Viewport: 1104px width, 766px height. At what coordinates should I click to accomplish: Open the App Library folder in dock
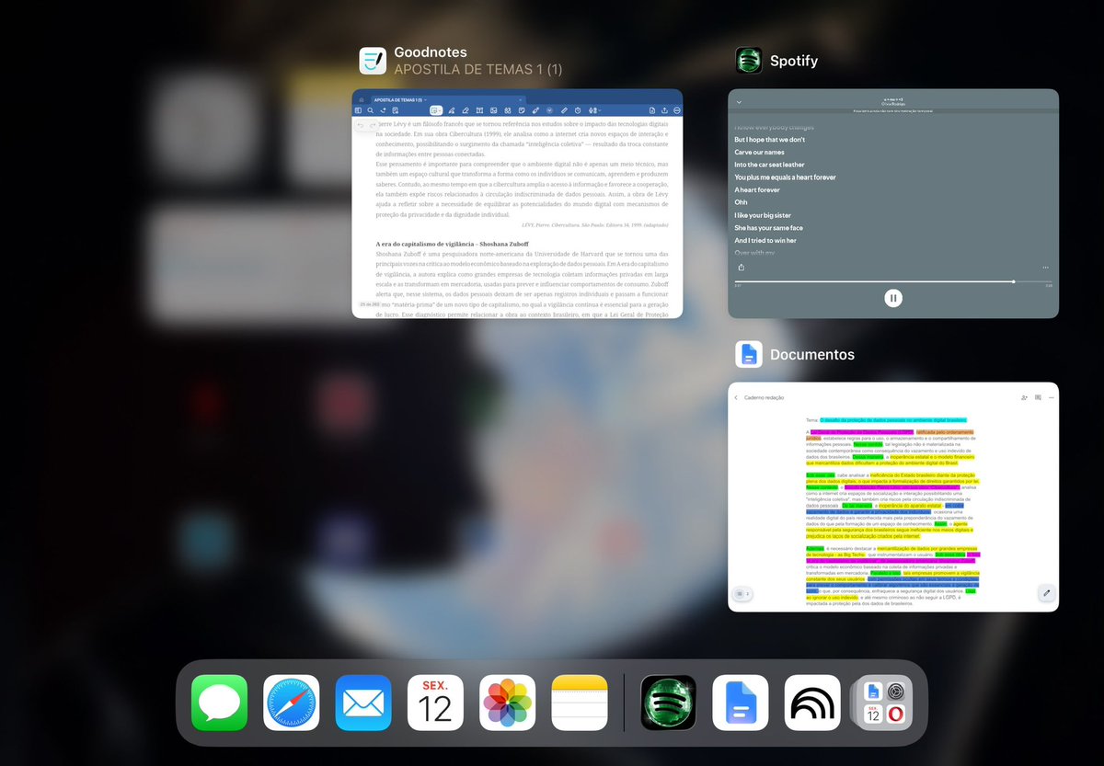(x=884, y=703)
